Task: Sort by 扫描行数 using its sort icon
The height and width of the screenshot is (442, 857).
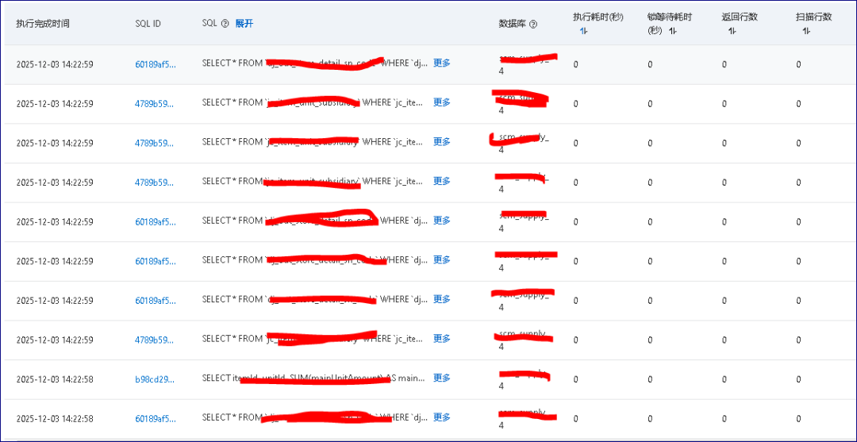Action: [806, 32]
